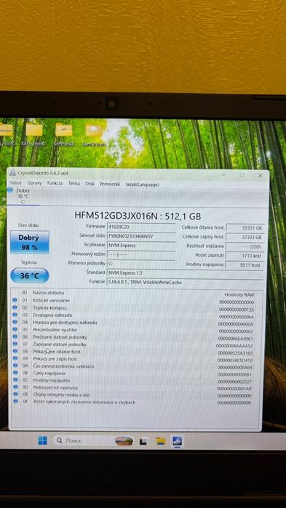Select the Kritické varovanie attribute row
Viewport: 286px width, 508px height.
[134, 301]
